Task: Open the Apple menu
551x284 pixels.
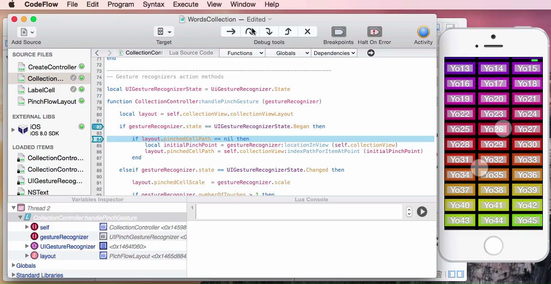Action: click(11, 5)
